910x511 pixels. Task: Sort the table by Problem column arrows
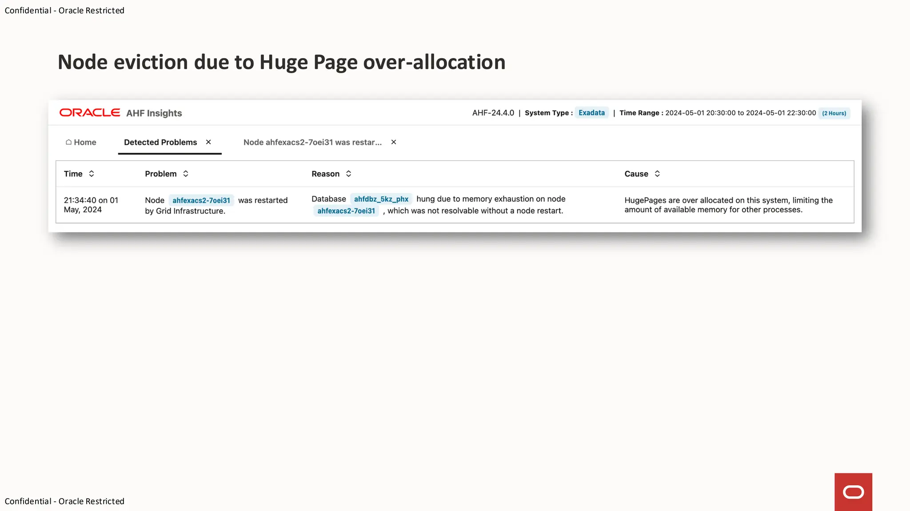pyautogui.click(x=186, y=174)
